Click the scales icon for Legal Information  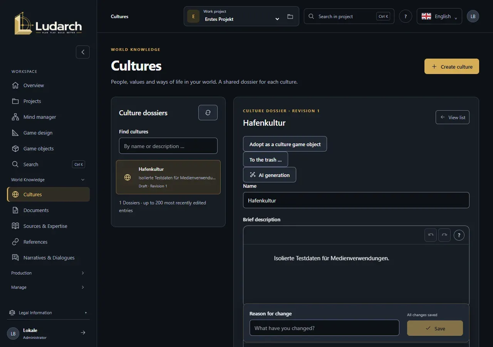pos(12,313)
